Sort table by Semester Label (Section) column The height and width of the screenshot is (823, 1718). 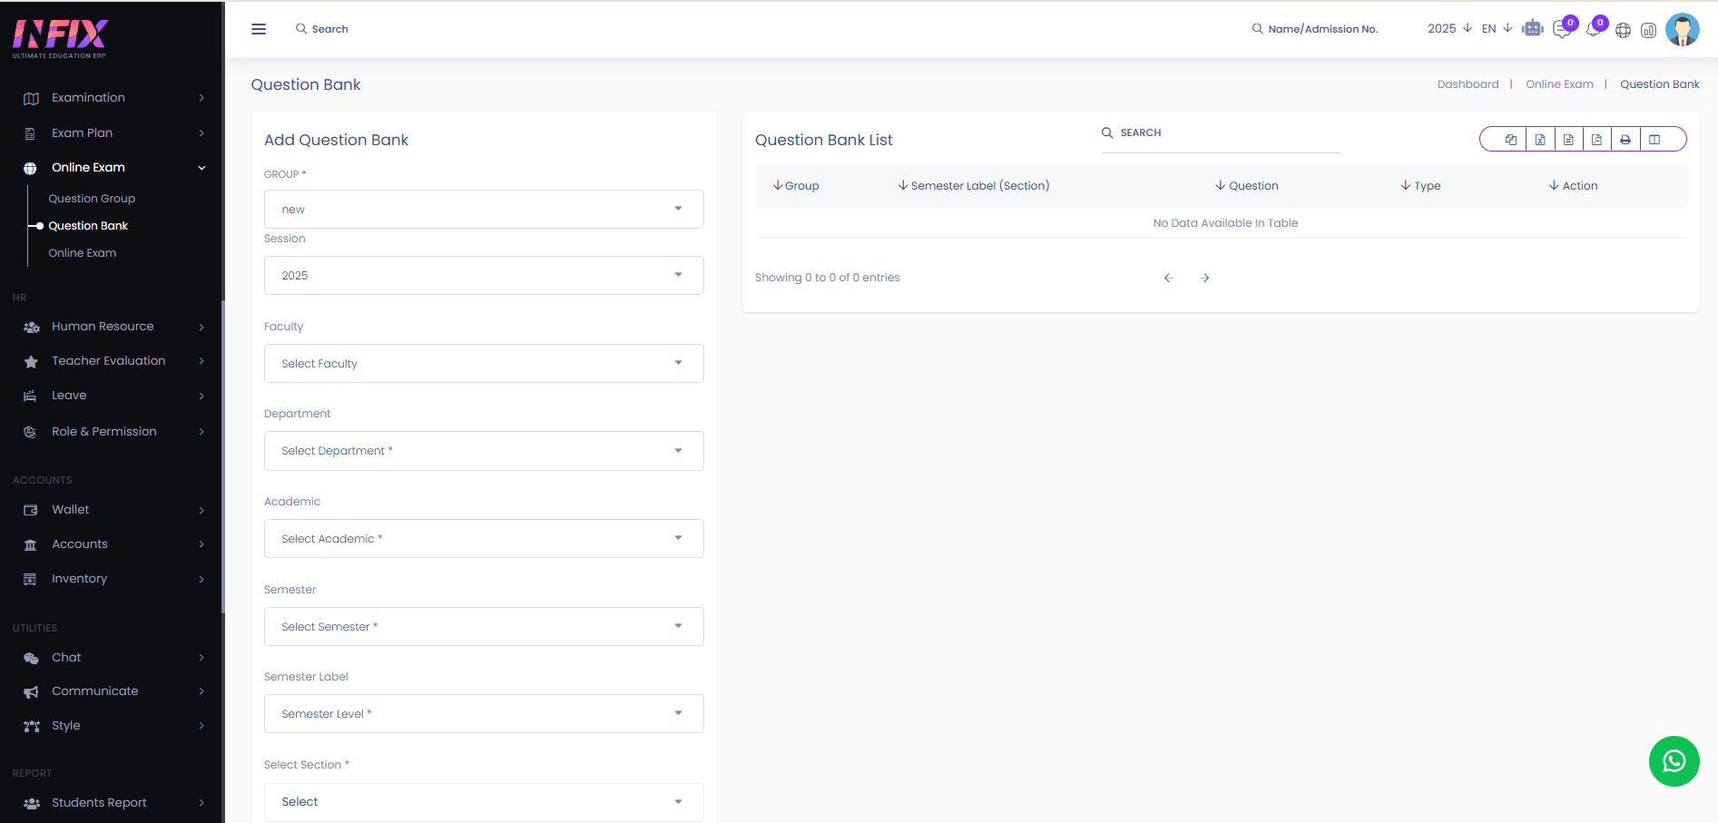click(x=974, y=186)
